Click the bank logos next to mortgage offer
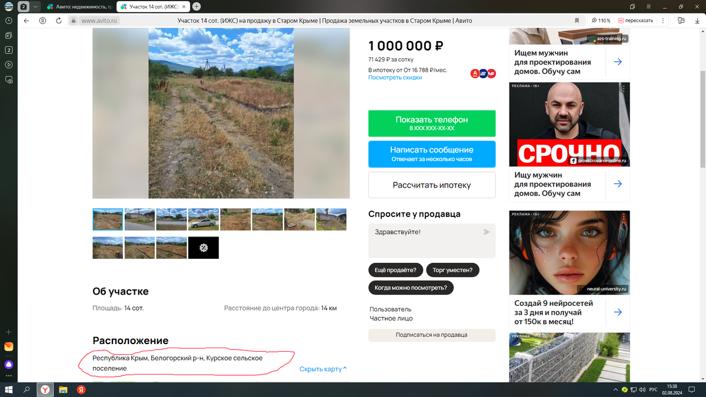Image resolution: width=706 pixels, height=397 pixels. [x=483, y=74]
